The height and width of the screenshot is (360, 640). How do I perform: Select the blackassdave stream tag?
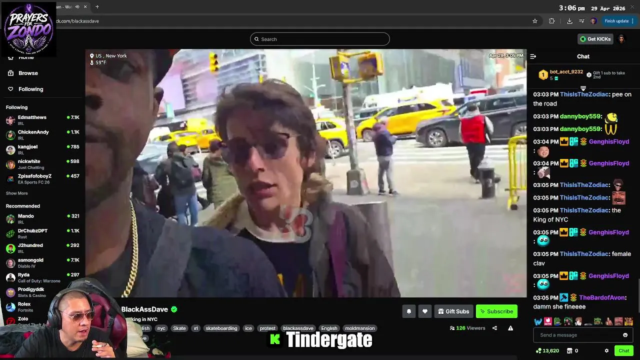(x=298, y=328)
